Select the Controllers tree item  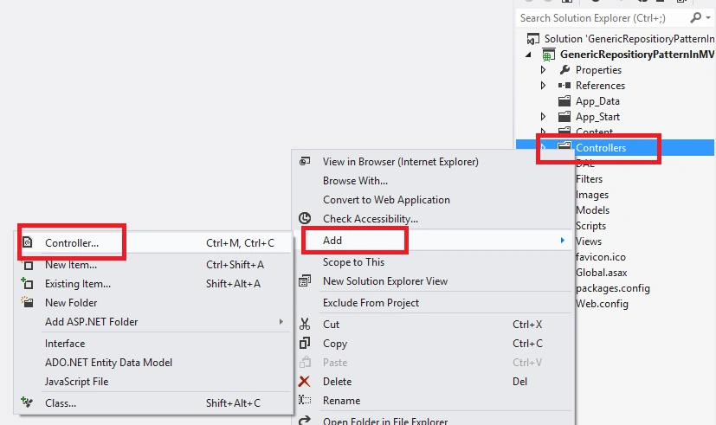click(601, 147)
